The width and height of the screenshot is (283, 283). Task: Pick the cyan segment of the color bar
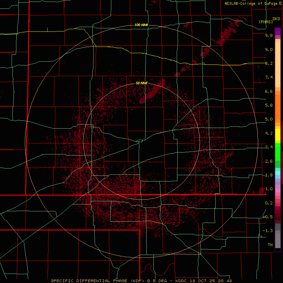pyautogui.click(x=278, y=173)
